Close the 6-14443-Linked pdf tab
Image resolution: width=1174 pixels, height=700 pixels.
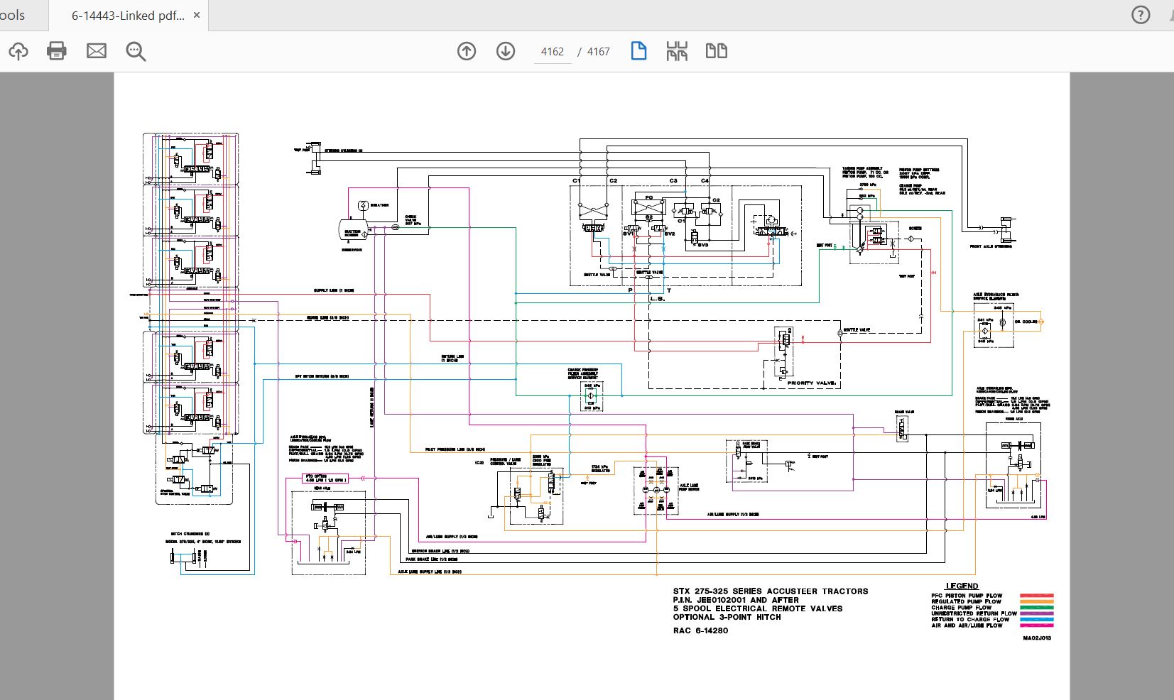[197, 16]
